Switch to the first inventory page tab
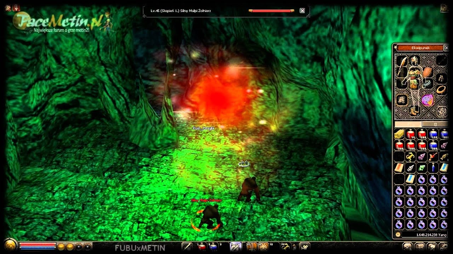This screenshot has width=453, height=254. click(408, 124)
